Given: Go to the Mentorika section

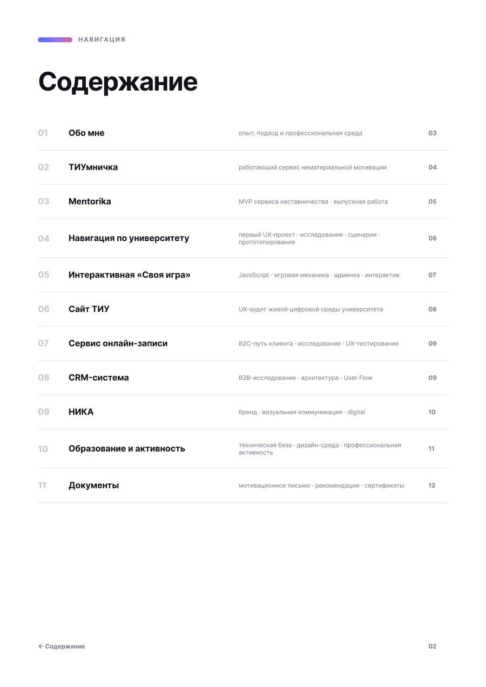Looking at the screenshot, I should 242,201.
